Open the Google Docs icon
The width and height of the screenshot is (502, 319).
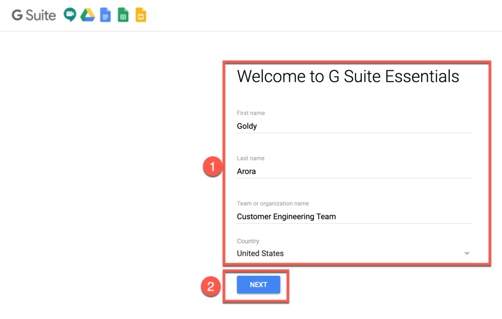[105, 15]
